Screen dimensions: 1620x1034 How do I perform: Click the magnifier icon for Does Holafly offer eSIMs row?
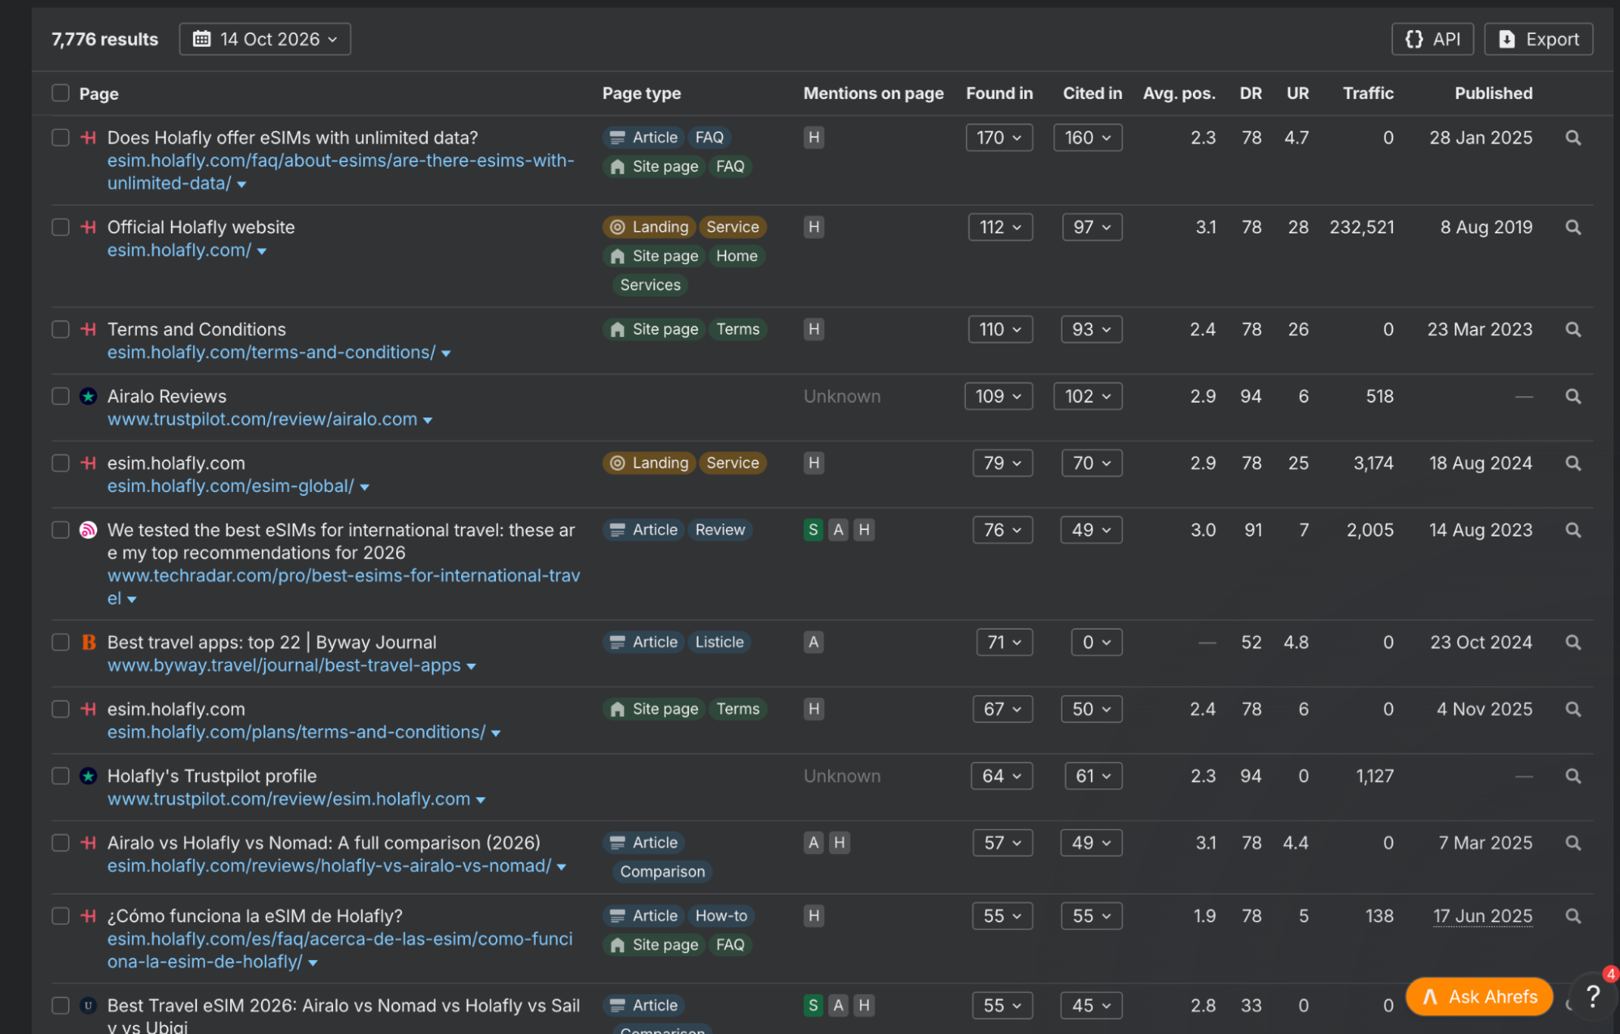pos(1573,138)
